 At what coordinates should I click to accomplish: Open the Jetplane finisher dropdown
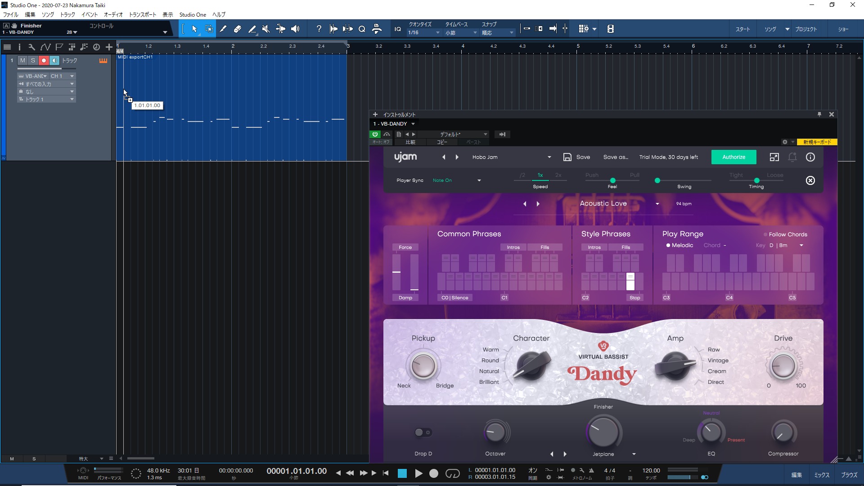pyautogui.click(x=614, y=454)
